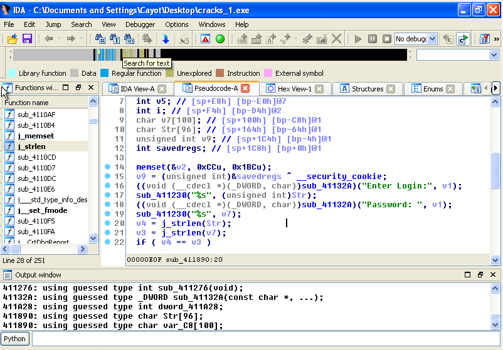The image size is (503, 350).
Task: Click the External symbol legend color swatch
Action: (x=268, y=73)
